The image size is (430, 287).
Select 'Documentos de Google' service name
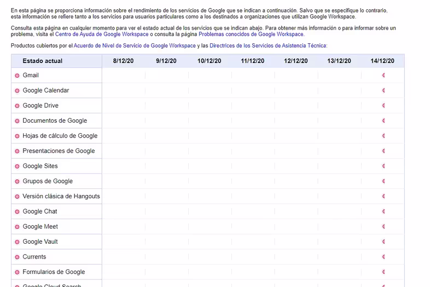point(55,120)
